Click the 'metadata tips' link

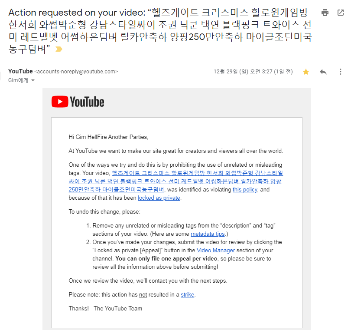pos(208,234)
